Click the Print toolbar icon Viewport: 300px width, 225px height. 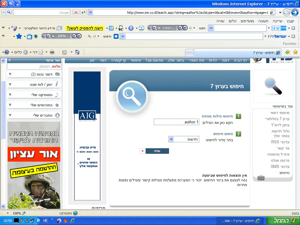[x=52, y=52]
